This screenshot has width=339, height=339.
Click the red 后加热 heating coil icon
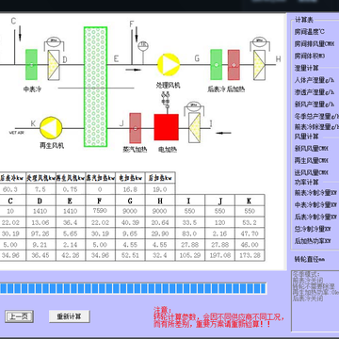(x=234, y=65)
